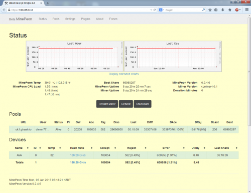The height and width of the screenshot is (193, 251).
Task: Click the Best Share value 66980297
Action: tap(129, 83)
